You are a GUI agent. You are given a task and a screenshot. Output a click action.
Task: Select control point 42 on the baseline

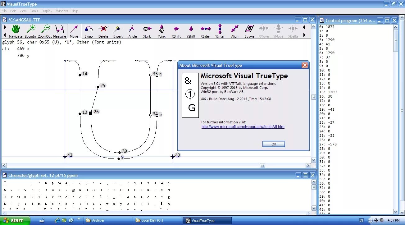coord(65,157)
